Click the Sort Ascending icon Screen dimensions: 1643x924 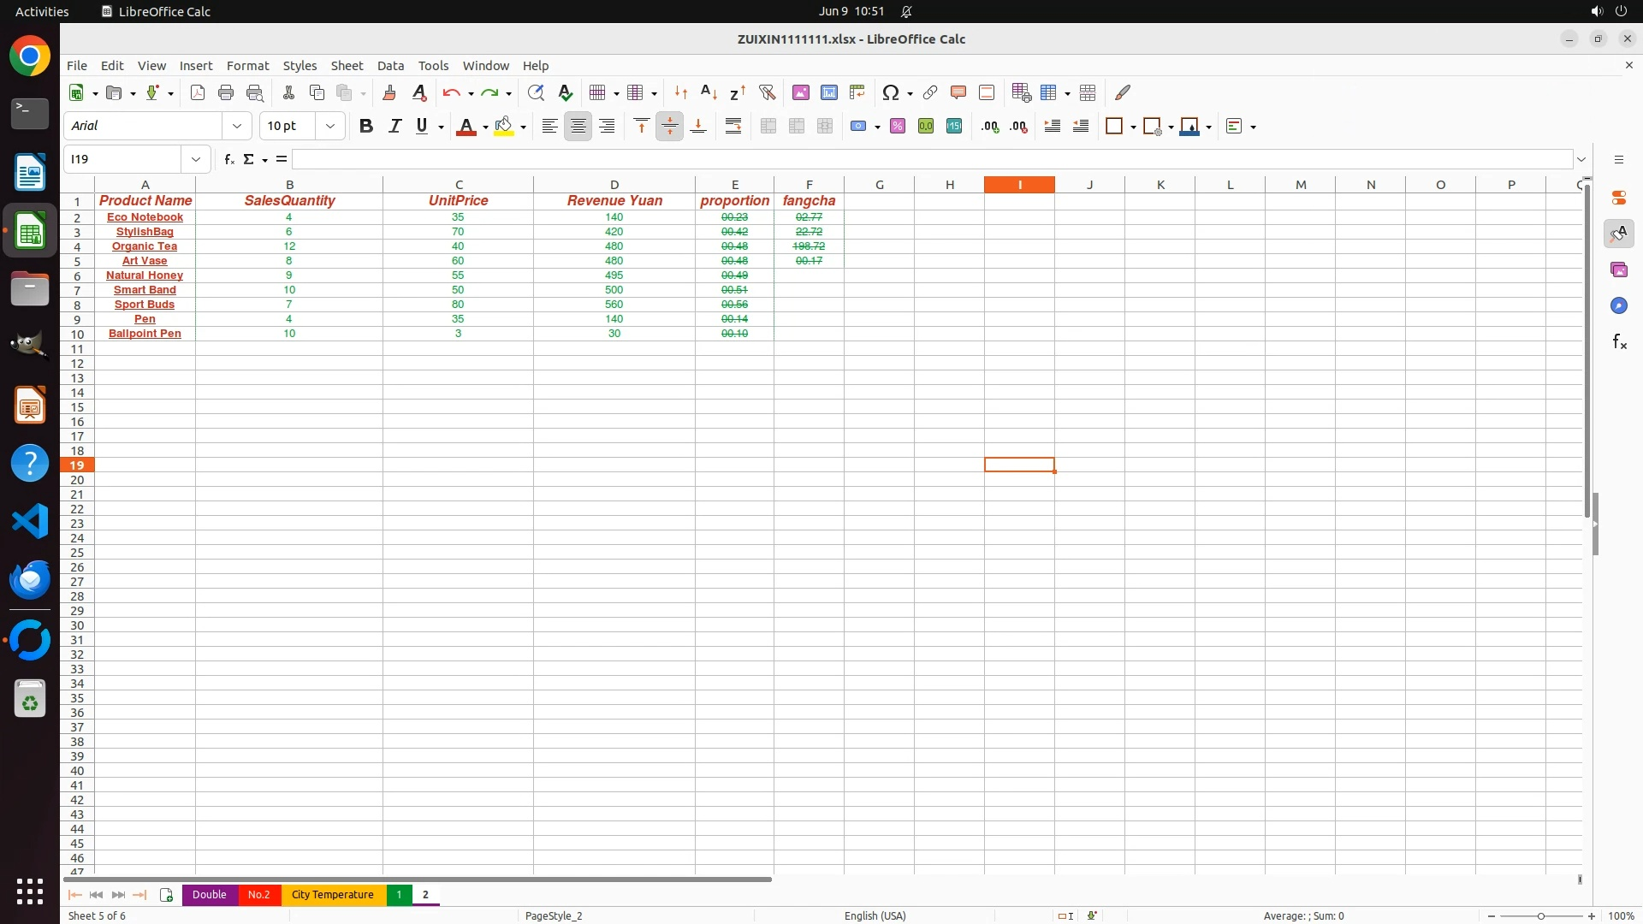coord(709,92)
